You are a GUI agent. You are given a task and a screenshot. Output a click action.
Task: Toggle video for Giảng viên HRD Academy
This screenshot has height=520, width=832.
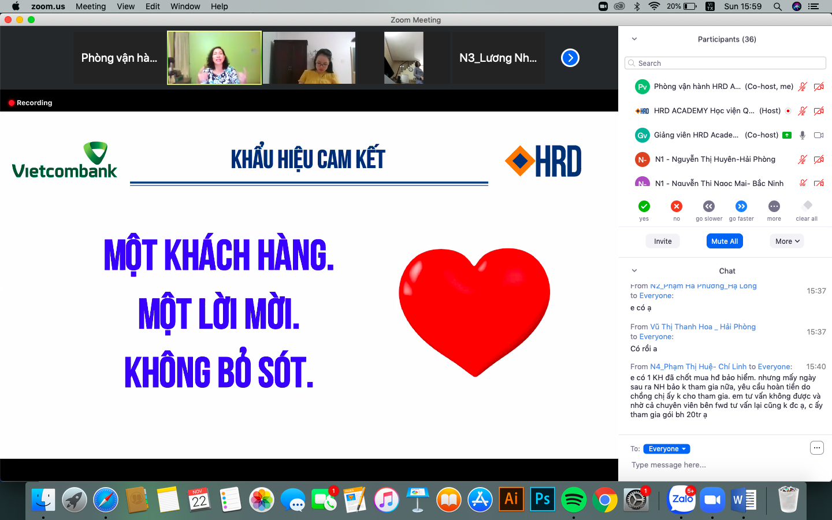point(819,135)
